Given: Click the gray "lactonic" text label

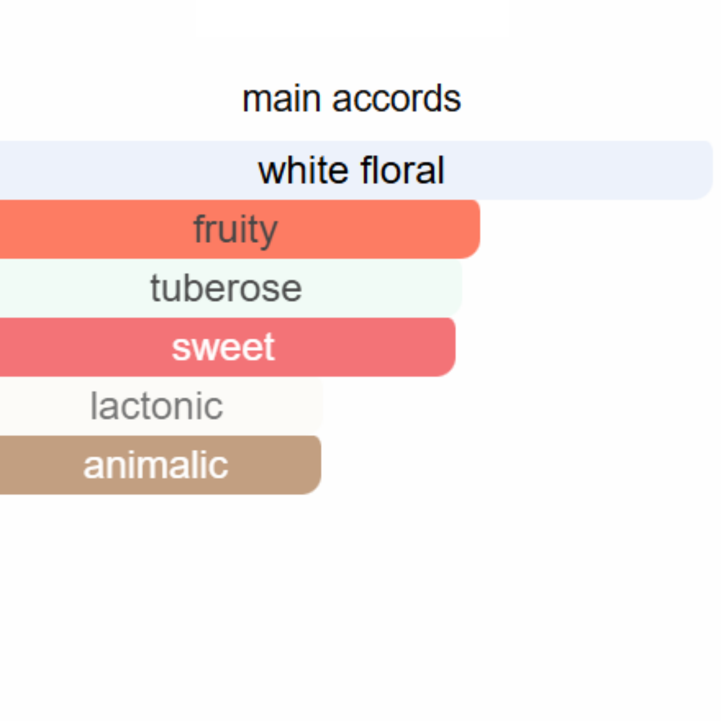Looking at the screenshot, I should point(156,406).
